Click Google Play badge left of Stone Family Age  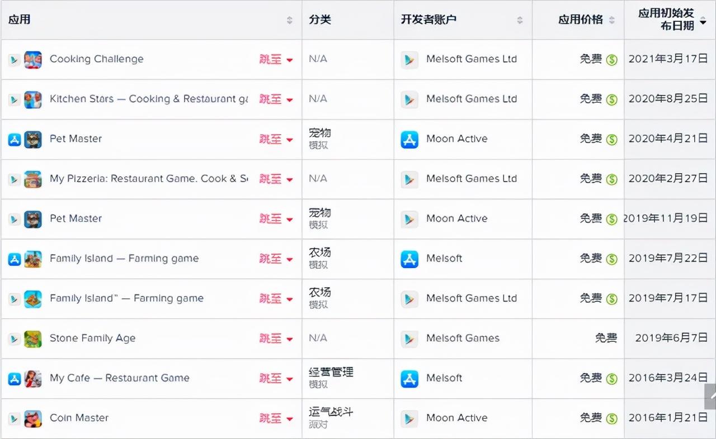[x=15, y=339]
